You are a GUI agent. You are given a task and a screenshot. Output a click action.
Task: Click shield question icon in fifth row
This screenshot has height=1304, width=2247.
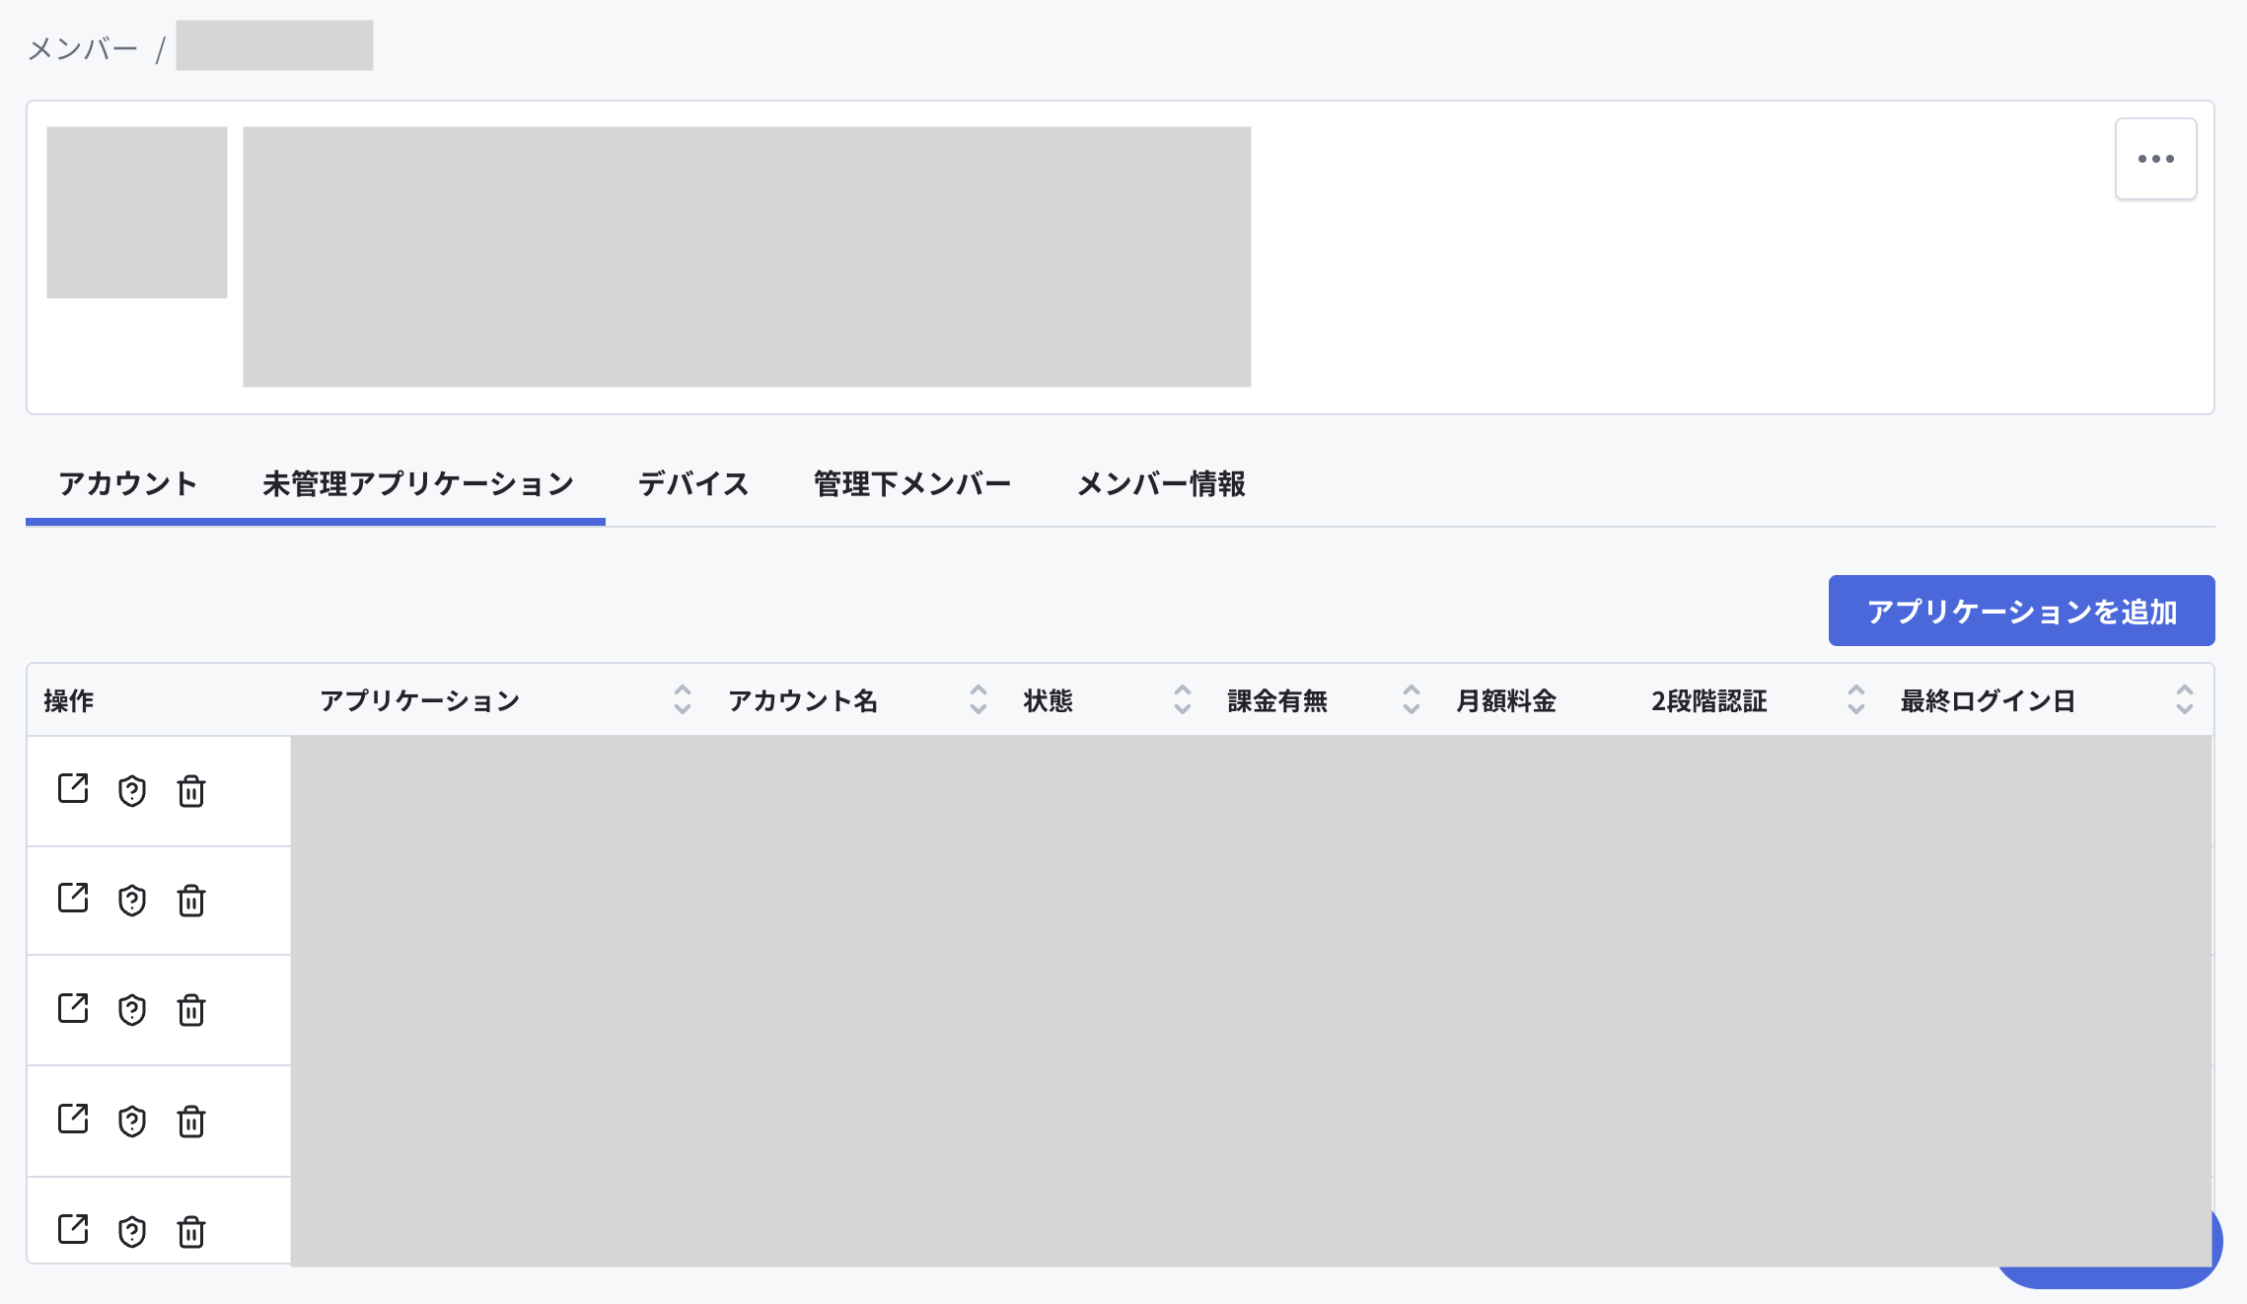pyautogui.click(x=132, y=1232)
